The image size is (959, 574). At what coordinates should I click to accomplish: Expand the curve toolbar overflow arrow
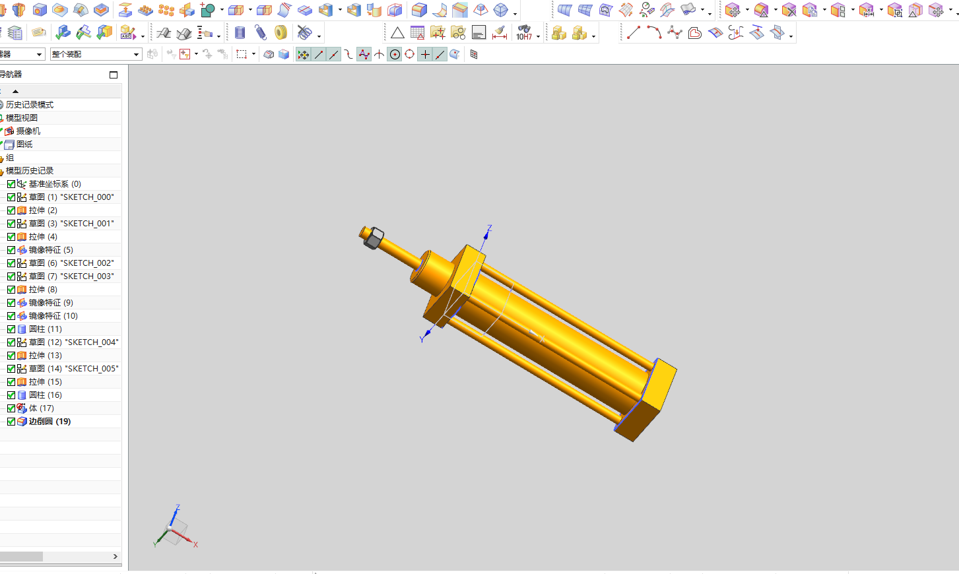pyautogui.click(x=791, y=35)
